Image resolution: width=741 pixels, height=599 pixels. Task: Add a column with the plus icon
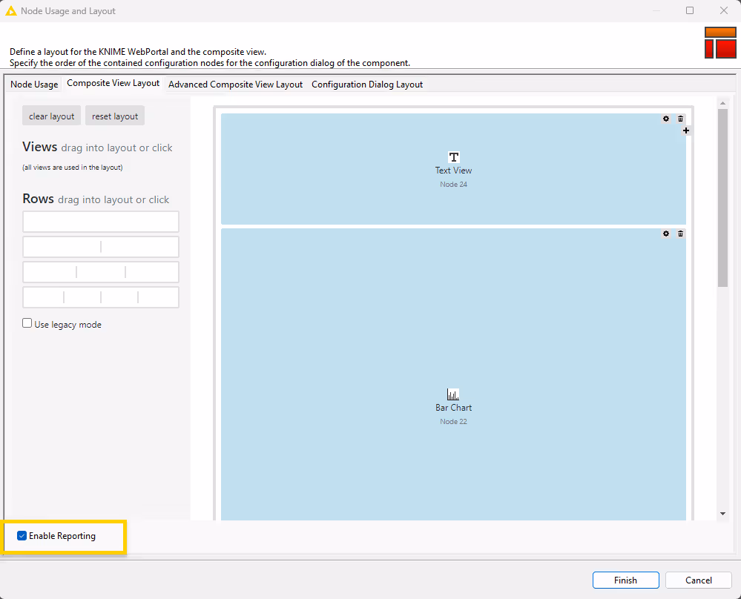(x=685, y=130)
